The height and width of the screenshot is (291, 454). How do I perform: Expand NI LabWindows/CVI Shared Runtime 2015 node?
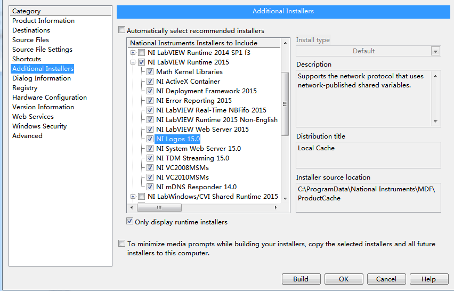[x=133, y=196]
